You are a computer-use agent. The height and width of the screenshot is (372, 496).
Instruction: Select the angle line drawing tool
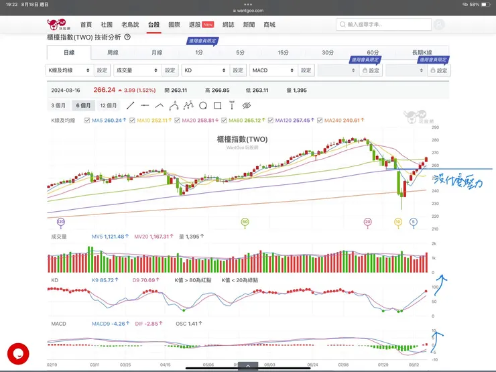(x=159, y=106)
